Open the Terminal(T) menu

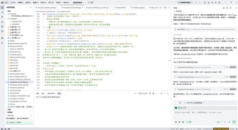coord(58,2)
